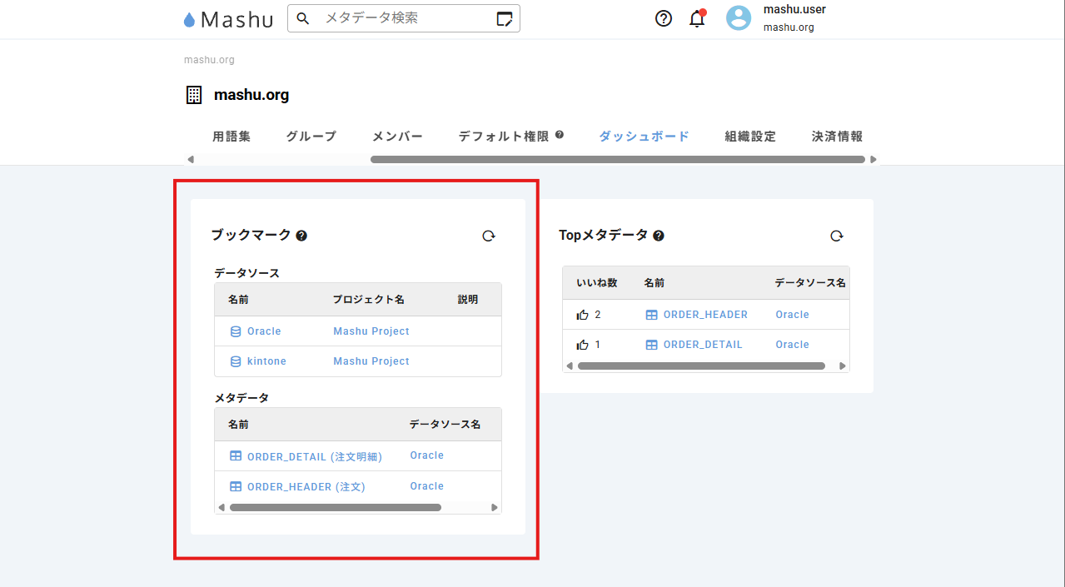
Task: Click right arrow of bookmark metadata scrollbar
Action: 495,507
